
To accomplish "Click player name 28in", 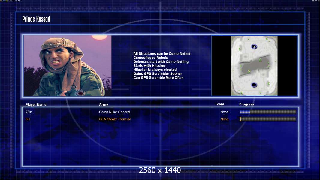I will [x=29, y=112].
